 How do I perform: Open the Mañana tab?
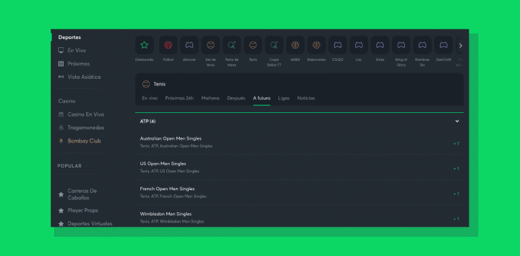pyautogui.click(x=210, y=98)
